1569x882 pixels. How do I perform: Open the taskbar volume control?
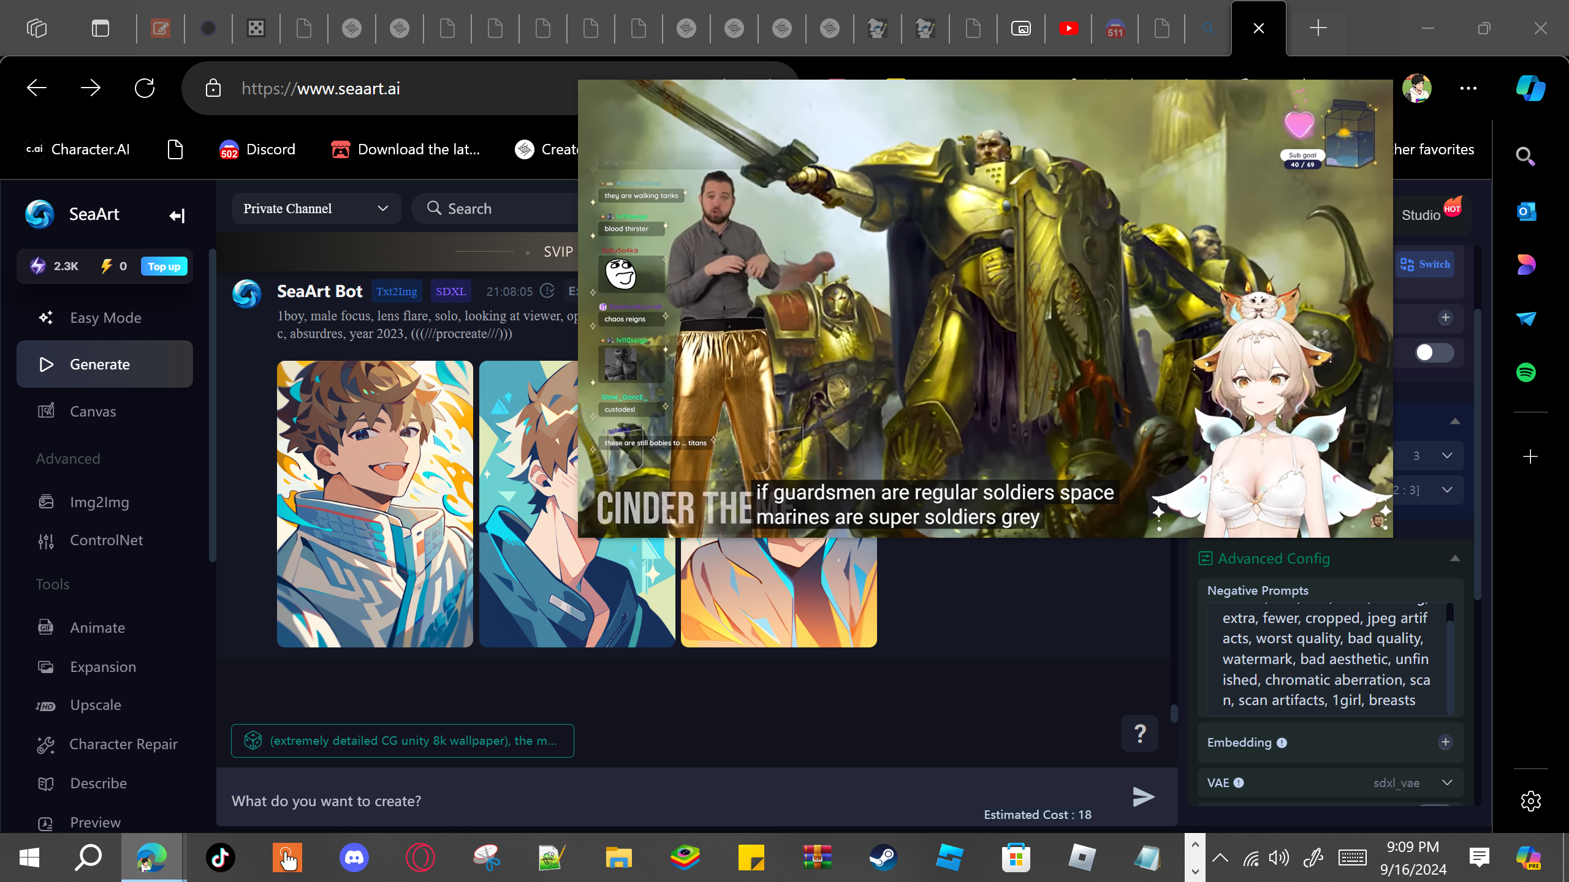(x=1279, y=858)
